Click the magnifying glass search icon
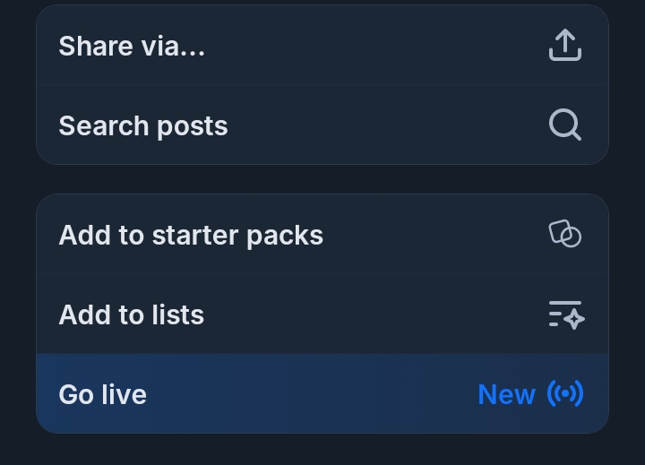645x465 pixels. [x=564, y=125]
